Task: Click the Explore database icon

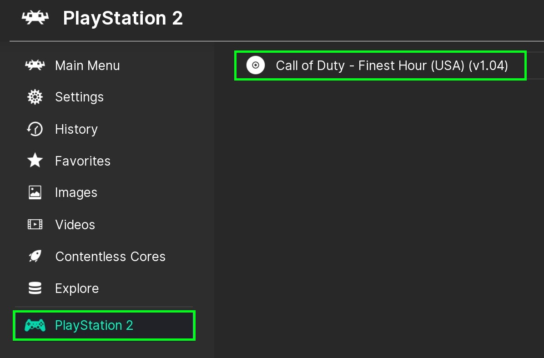Action: [35, 288]
